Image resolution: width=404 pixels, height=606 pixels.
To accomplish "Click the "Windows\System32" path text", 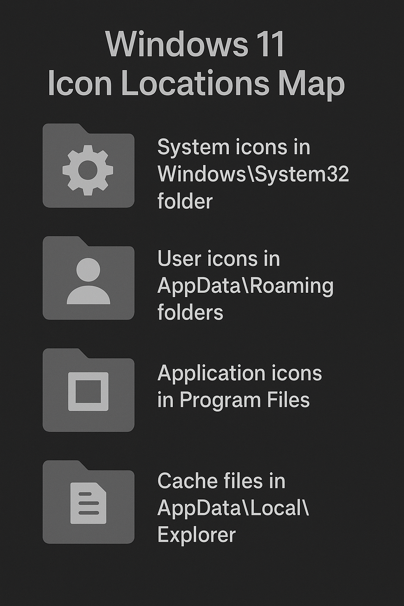I will point(253,174).
